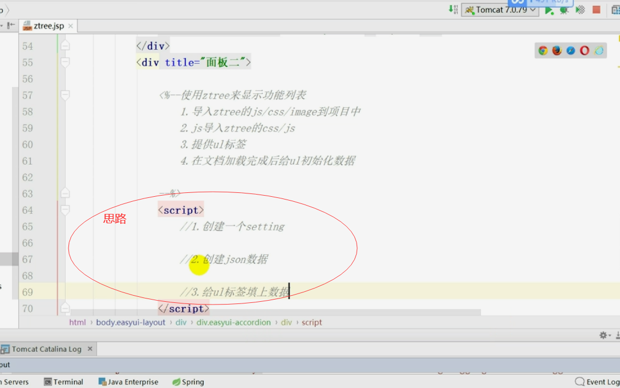Click gutter line number 62

click(x=28, y=177)
